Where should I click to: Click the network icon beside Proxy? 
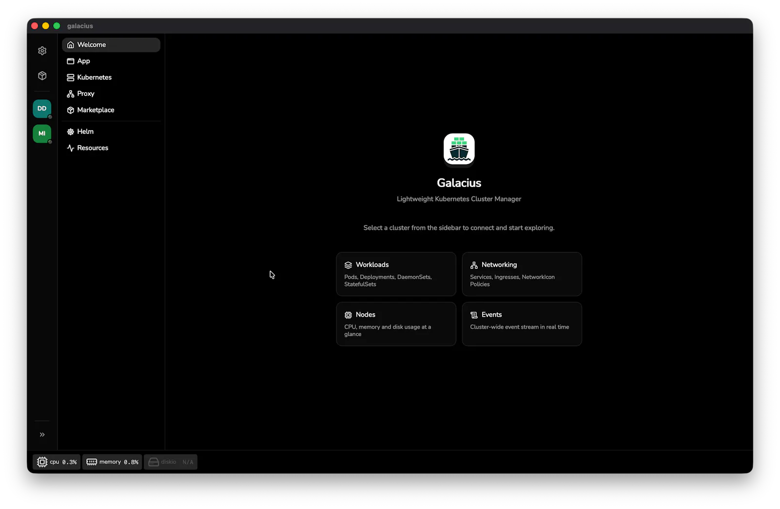click(71, 94)
